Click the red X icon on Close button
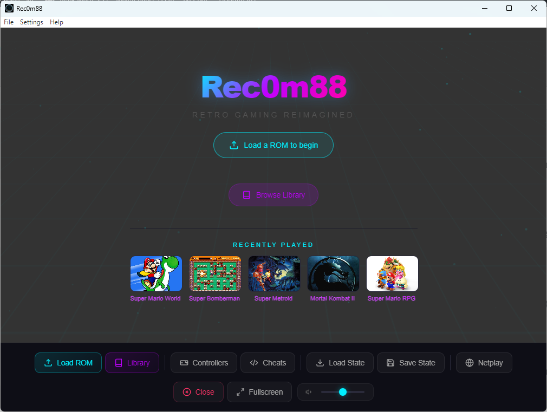 (x=186, y=391)
